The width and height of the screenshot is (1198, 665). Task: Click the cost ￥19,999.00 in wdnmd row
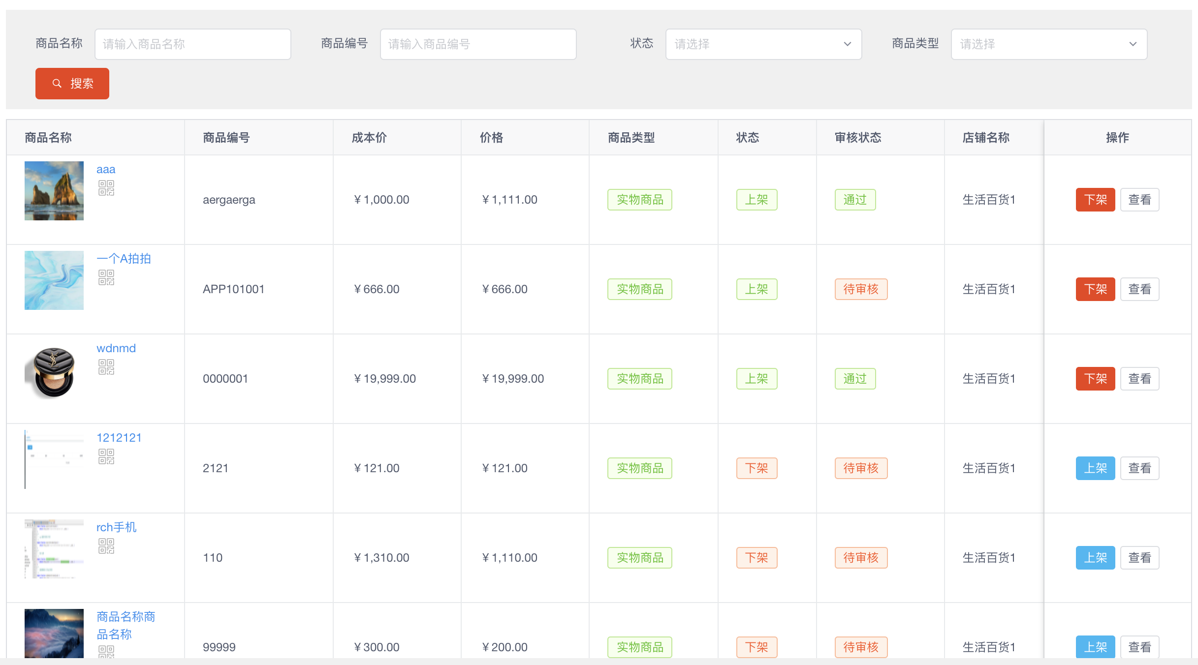(384, 379)
